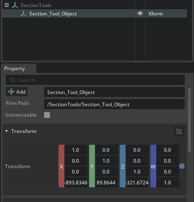This screenshot has height=202, width=194.
Task: Click the Add button
Action: tap(17, 92)
